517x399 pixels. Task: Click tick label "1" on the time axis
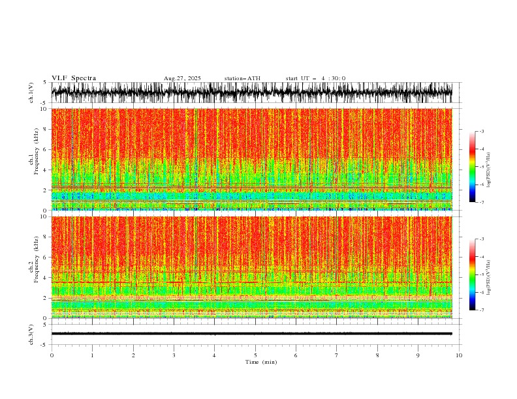(92, 355)
